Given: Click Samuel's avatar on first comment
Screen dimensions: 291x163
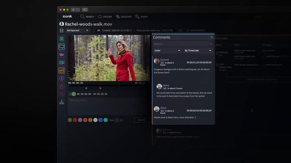Looking at the screenshot, I should 156,61.
